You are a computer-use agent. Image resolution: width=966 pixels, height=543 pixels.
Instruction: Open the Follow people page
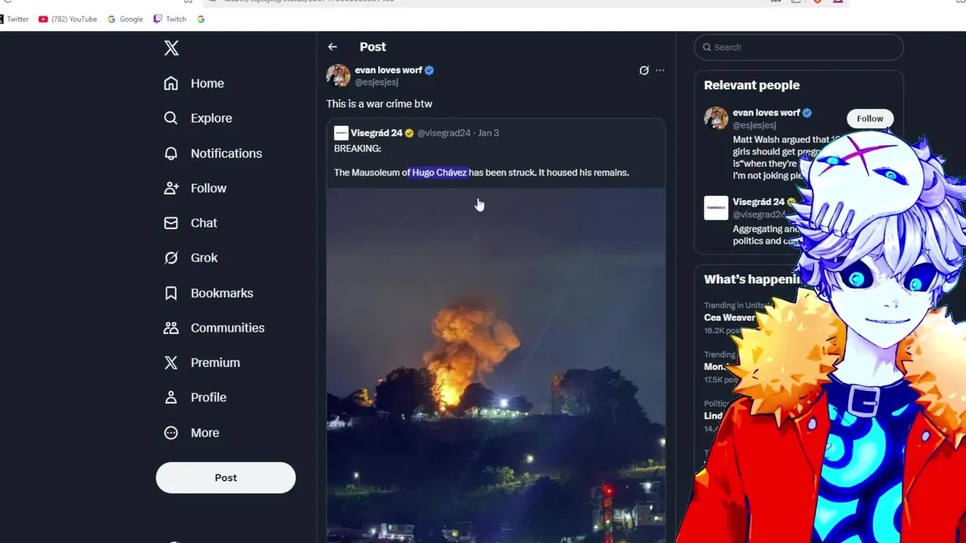click(x=195, y=188)
